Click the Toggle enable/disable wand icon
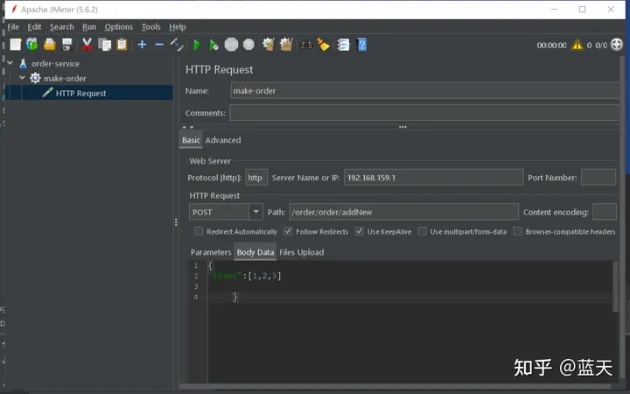Screen dimensions: 630x394 pos(177,45)
